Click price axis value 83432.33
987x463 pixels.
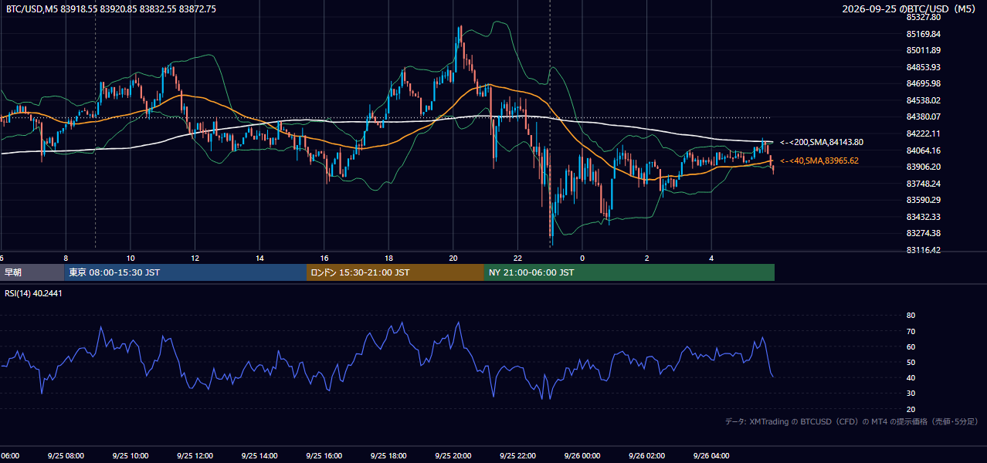click(x=924, y=217)
